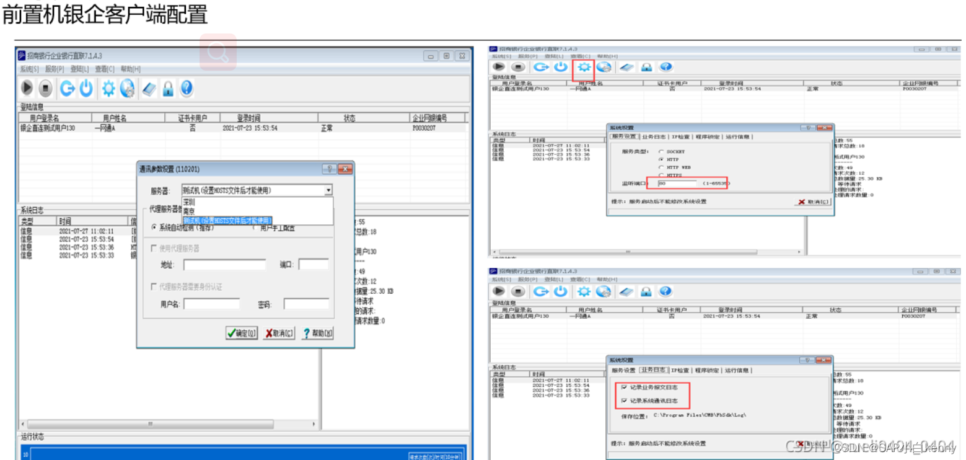Image resolution: width=966 pixels, height=460 pixels.
Task: Click the 地址 input field
Action: (225, 265)
